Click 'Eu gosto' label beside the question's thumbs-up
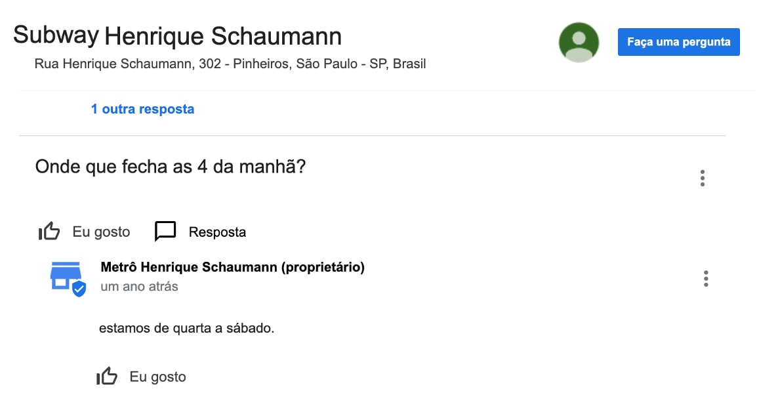Viewport: 757px width, 416px height. (x=101, y=232)
